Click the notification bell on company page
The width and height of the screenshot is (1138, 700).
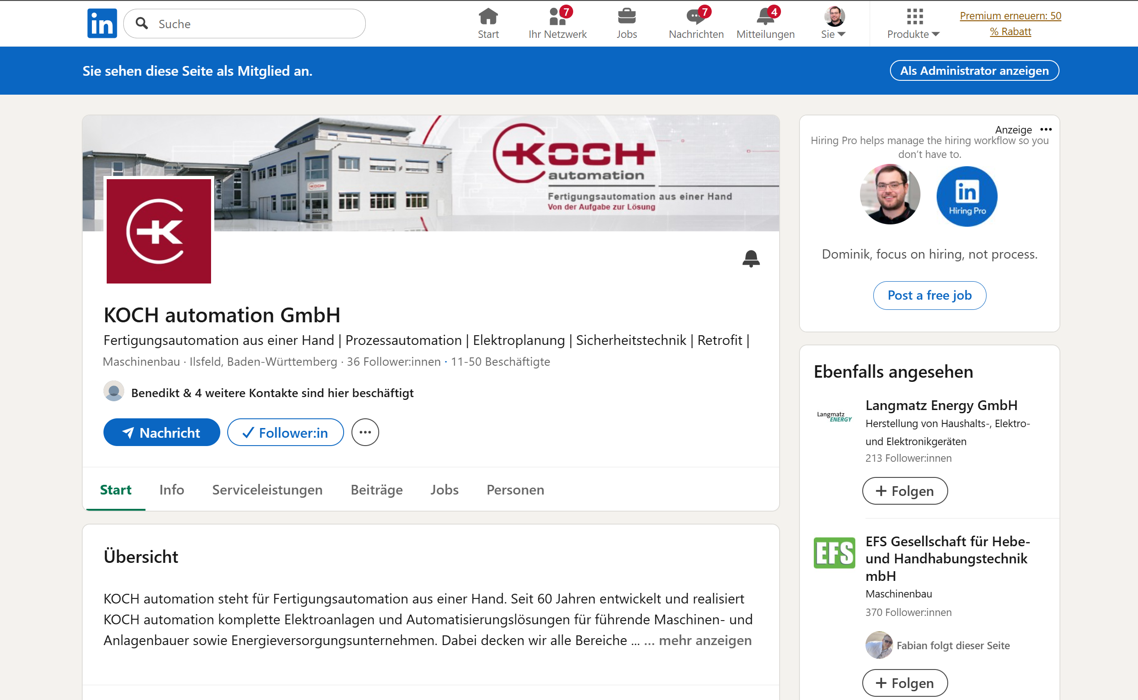click(751, 258)
